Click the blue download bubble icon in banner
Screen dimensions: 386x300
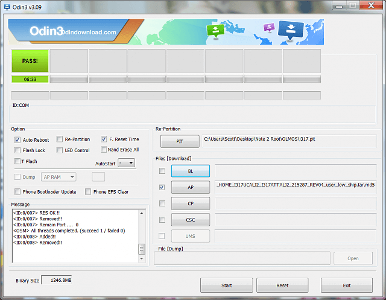(x=295, y=30)
